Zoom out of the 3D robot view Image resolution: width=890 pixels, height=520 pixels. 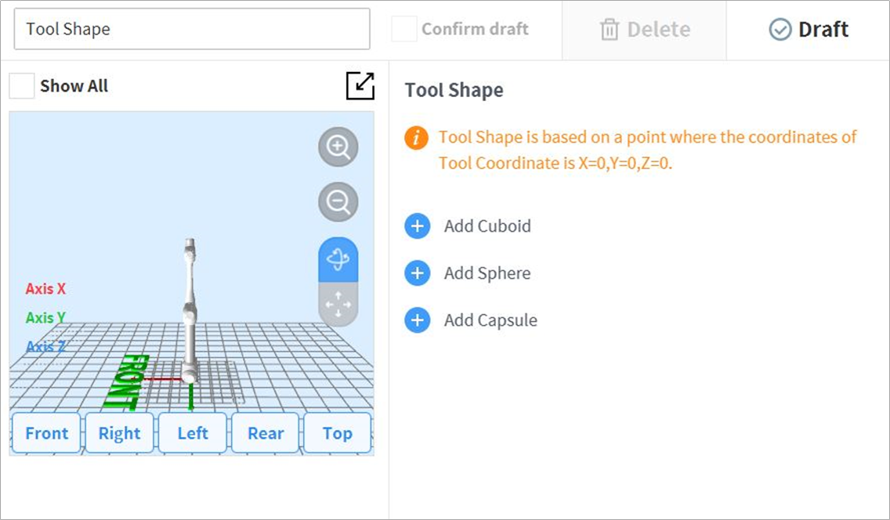[x=338, y=203]
